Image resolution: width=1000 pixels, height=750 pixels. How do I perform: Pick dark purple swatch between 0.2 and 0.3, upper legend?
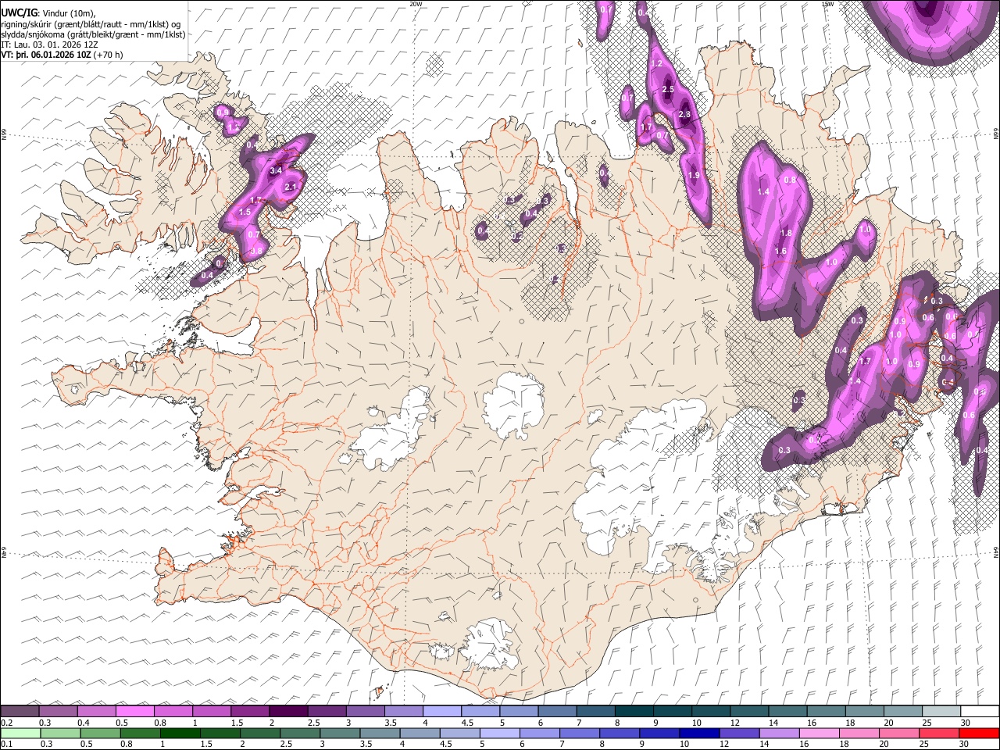(x=20, y=712)
